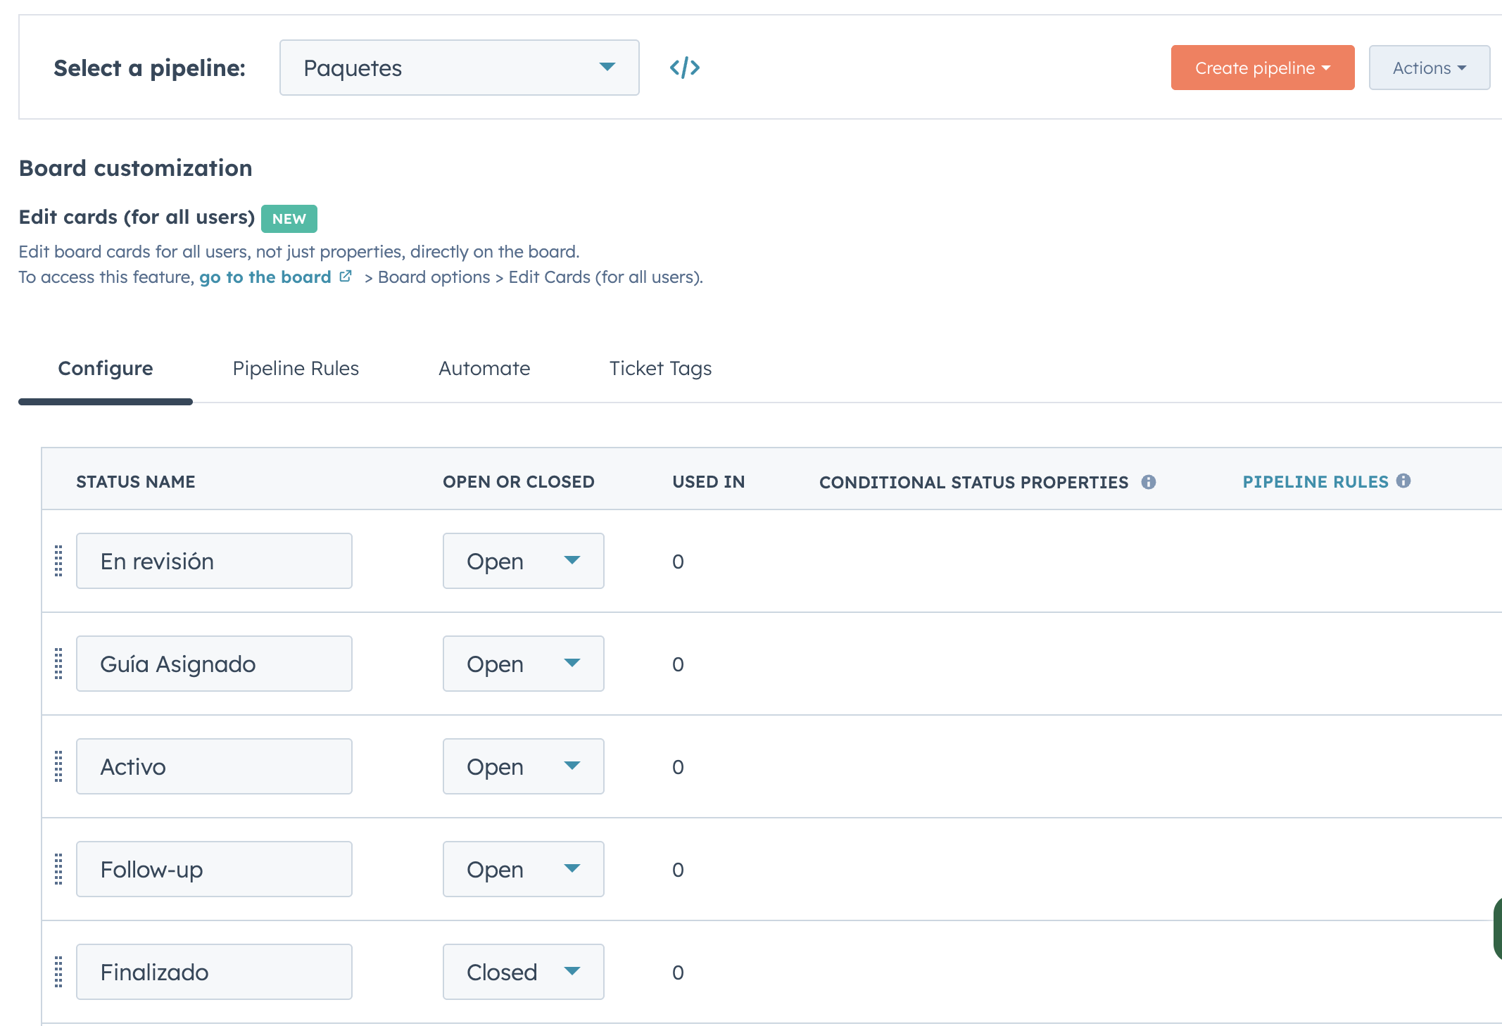Switch to the Pipeline Rules tab
Screen dimensions: 1502x1026
tap(296, 369)
